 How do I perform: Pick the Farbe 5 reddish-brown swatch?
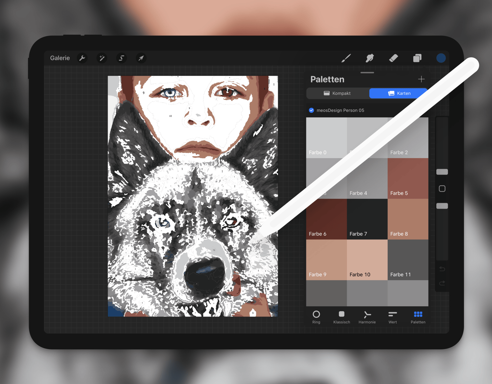click(x=408, y=178)
